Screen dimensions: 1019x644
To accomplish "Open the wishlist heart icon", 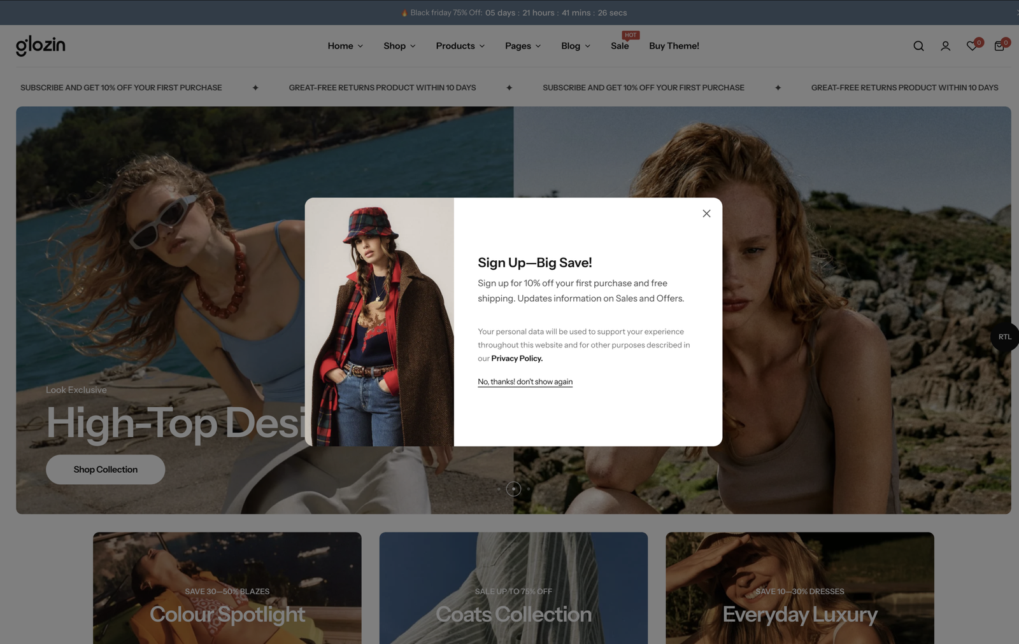I will 972,46.
